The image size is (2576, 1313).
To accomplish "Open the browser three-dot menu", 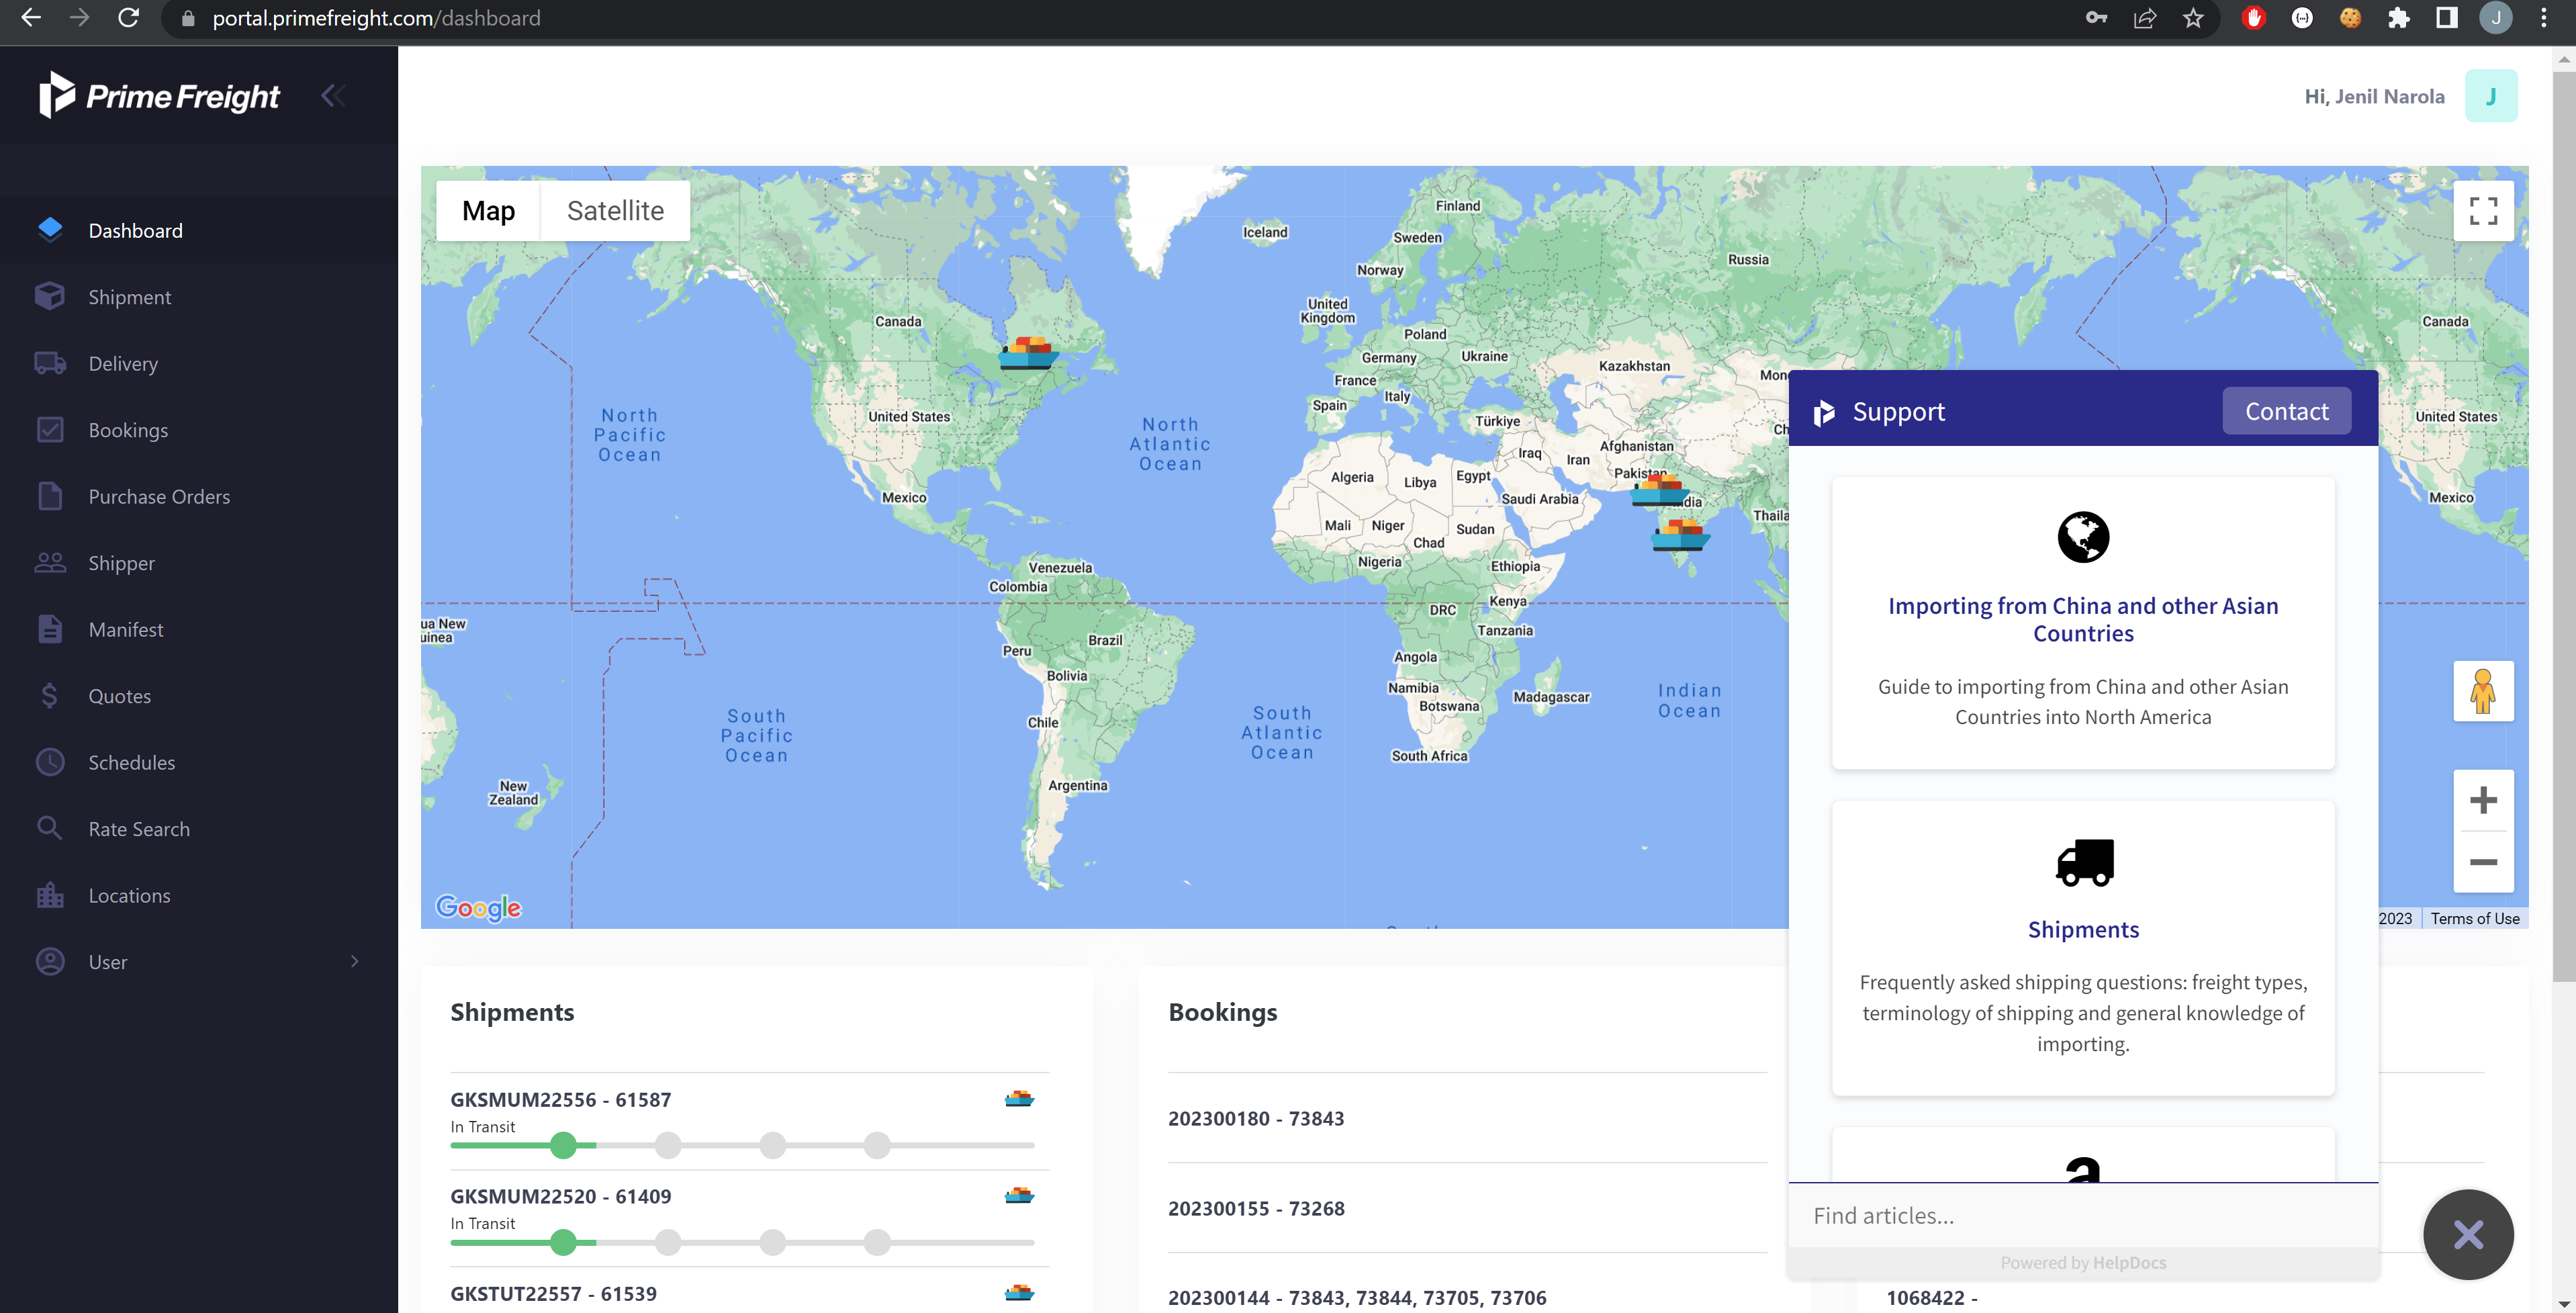I will click(x=2544, y=18).
